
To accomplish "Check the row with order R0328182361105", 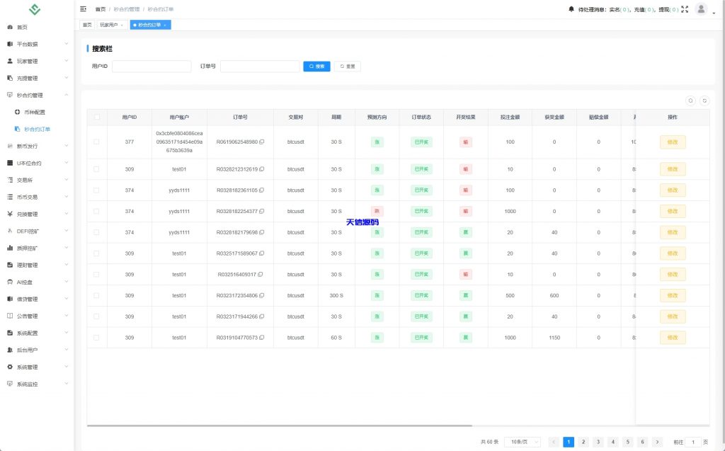I will coord(96,190).
